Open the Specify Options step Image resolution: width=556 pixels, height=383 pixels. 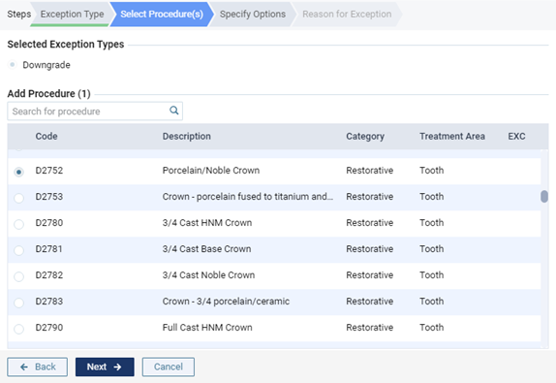(x=253, y=15)
